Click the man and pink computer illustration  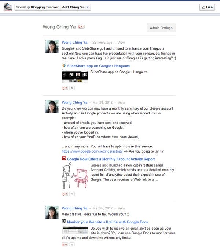(x=75, y=175)
